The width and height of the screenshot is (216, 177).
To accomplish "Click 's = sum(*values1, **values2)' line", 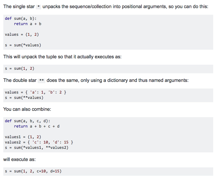I will coord(37,148).
